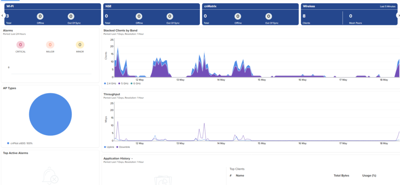
Task: Click the Wi-Fi Offline count badge
Action: pyautogui.click(x=40, y=16)
